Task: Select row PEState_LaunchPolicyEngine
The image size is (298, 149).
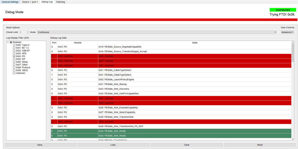Action: tap(171, 79)
